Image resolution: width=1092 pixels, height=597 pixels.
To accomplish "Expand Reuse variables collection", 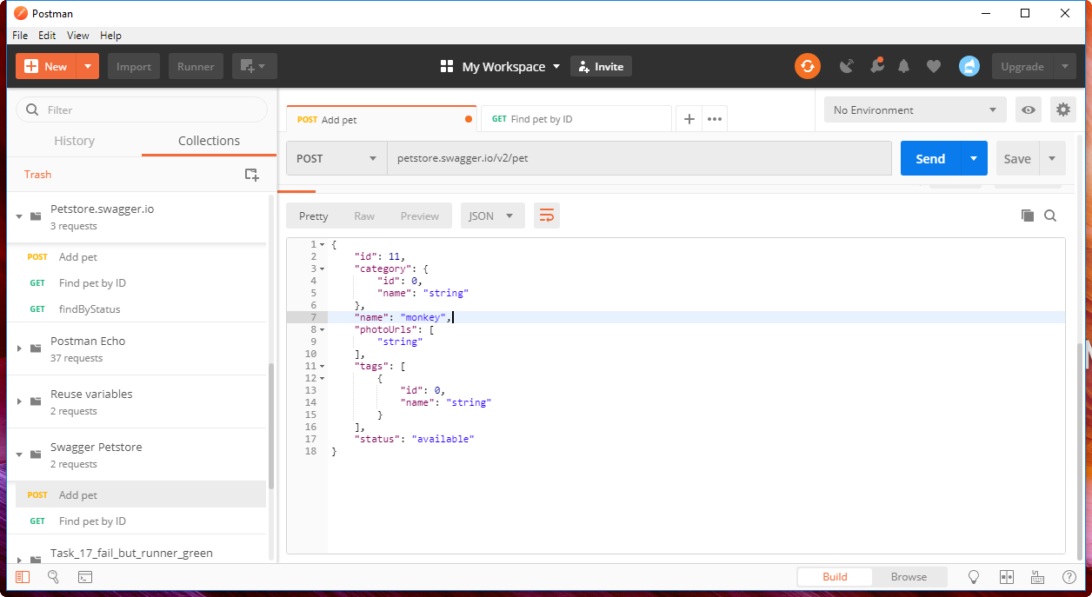I will click(x=19, y=401).
